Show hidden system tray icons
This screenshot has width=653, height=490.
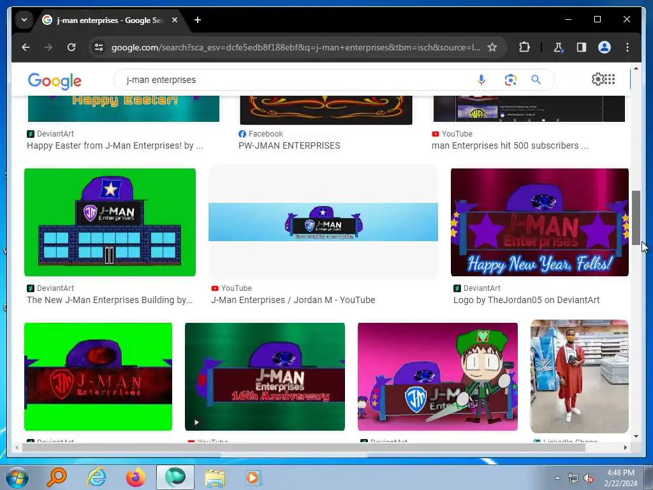[x=557, y=478]
